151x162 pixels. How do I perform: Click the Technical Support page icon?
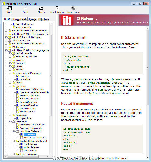(x=14, y=24)
